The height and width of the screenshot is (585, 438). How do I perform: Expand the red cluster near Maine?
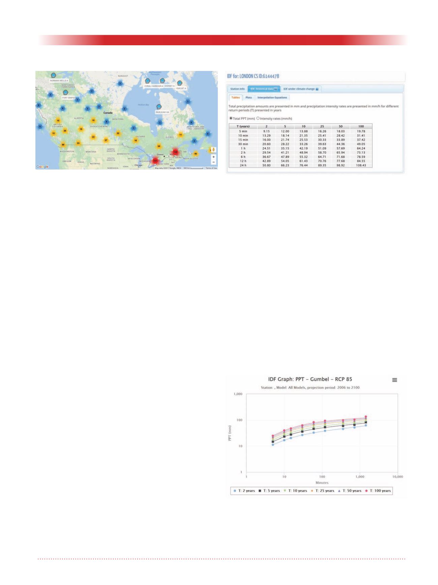coord(175,152)
